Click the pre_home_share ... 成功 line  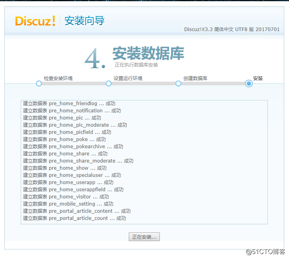tap(65, 154)
